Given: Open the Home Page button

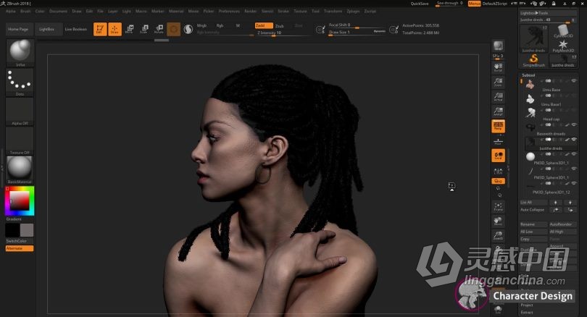Looking at the screenshot, I should click(x=18, y=29).
